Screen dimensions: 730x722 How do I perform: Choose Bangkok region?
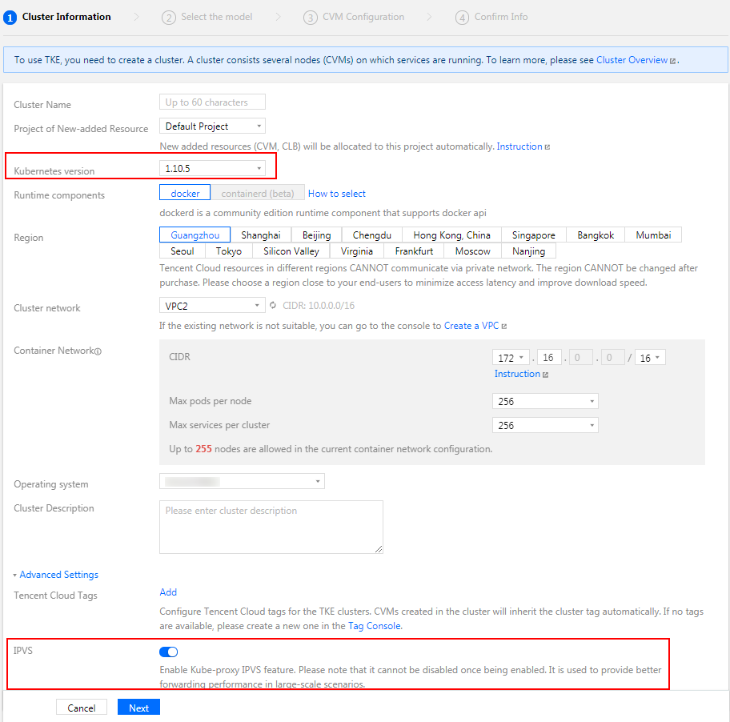[x=596, y=235]
